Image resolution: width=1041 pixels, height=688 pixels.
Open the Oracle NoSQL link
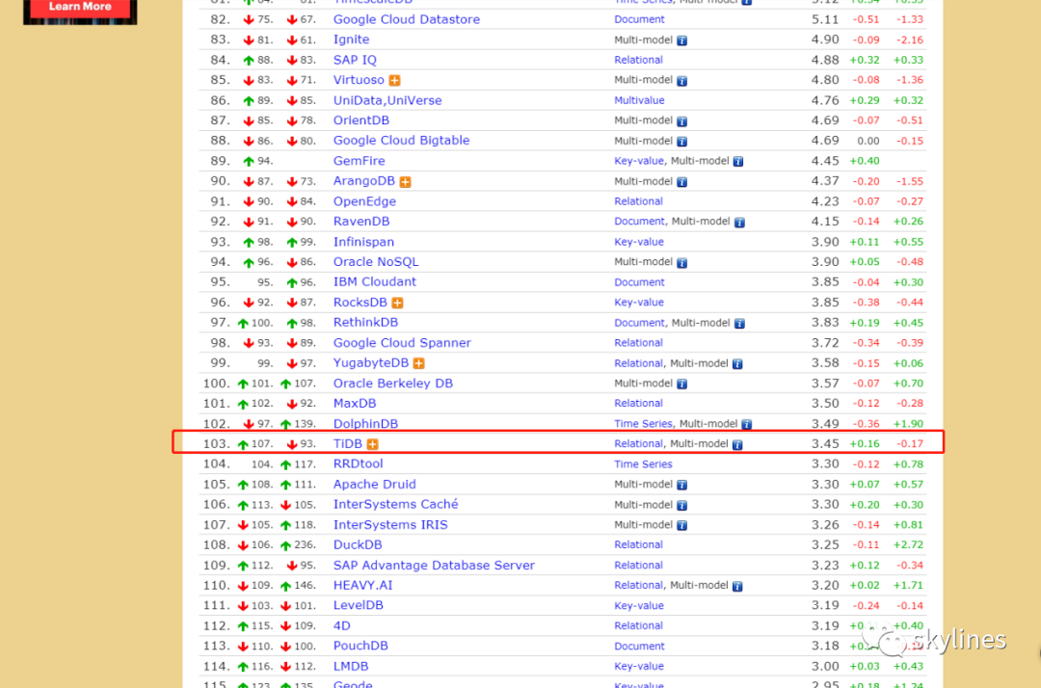(376, 261)
